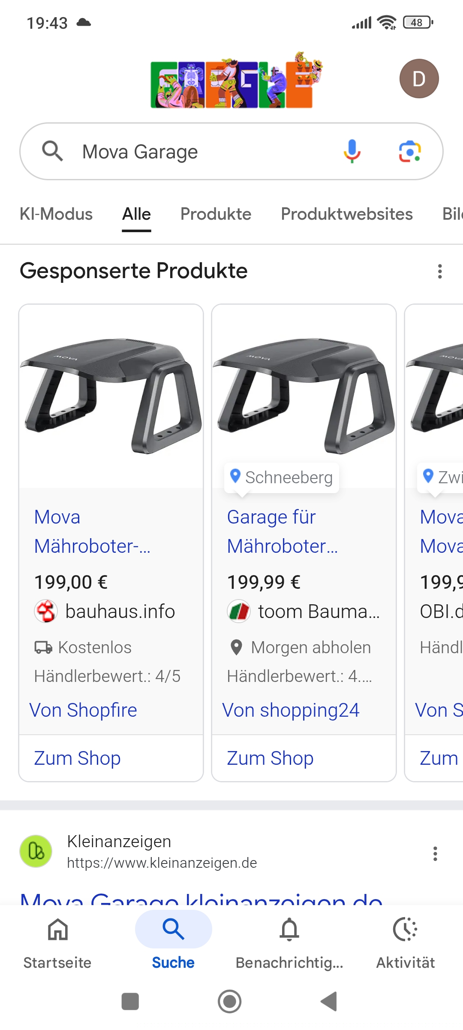Open Zum Shop link for toom Baumarkt
The image size is (463, 1030).
pos(270,758)
